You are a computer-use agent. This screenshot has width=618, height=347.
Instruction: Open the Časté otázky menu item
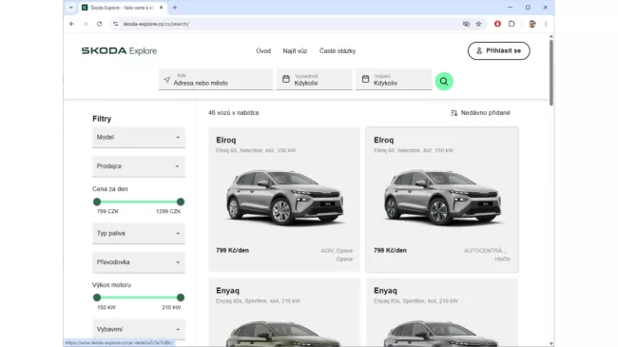[338, 51]
